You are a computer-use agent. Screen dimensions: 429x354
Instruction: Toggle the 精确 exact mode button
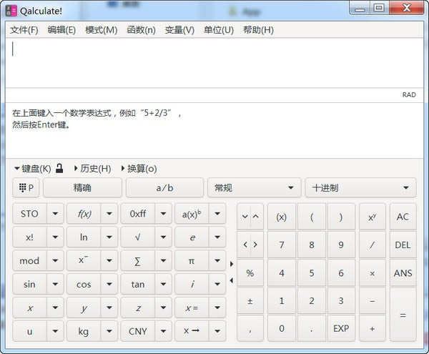(x=82, y=187)
